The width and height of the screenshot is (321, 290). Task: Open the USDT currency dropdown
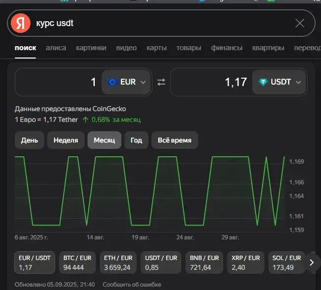coord(279,82)
